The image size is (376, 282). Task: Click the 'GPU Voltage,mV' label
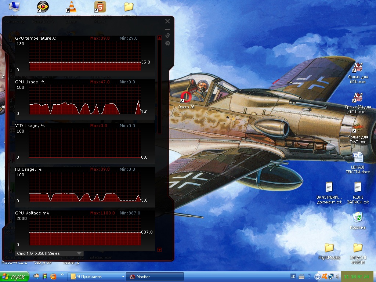point(32,213)
